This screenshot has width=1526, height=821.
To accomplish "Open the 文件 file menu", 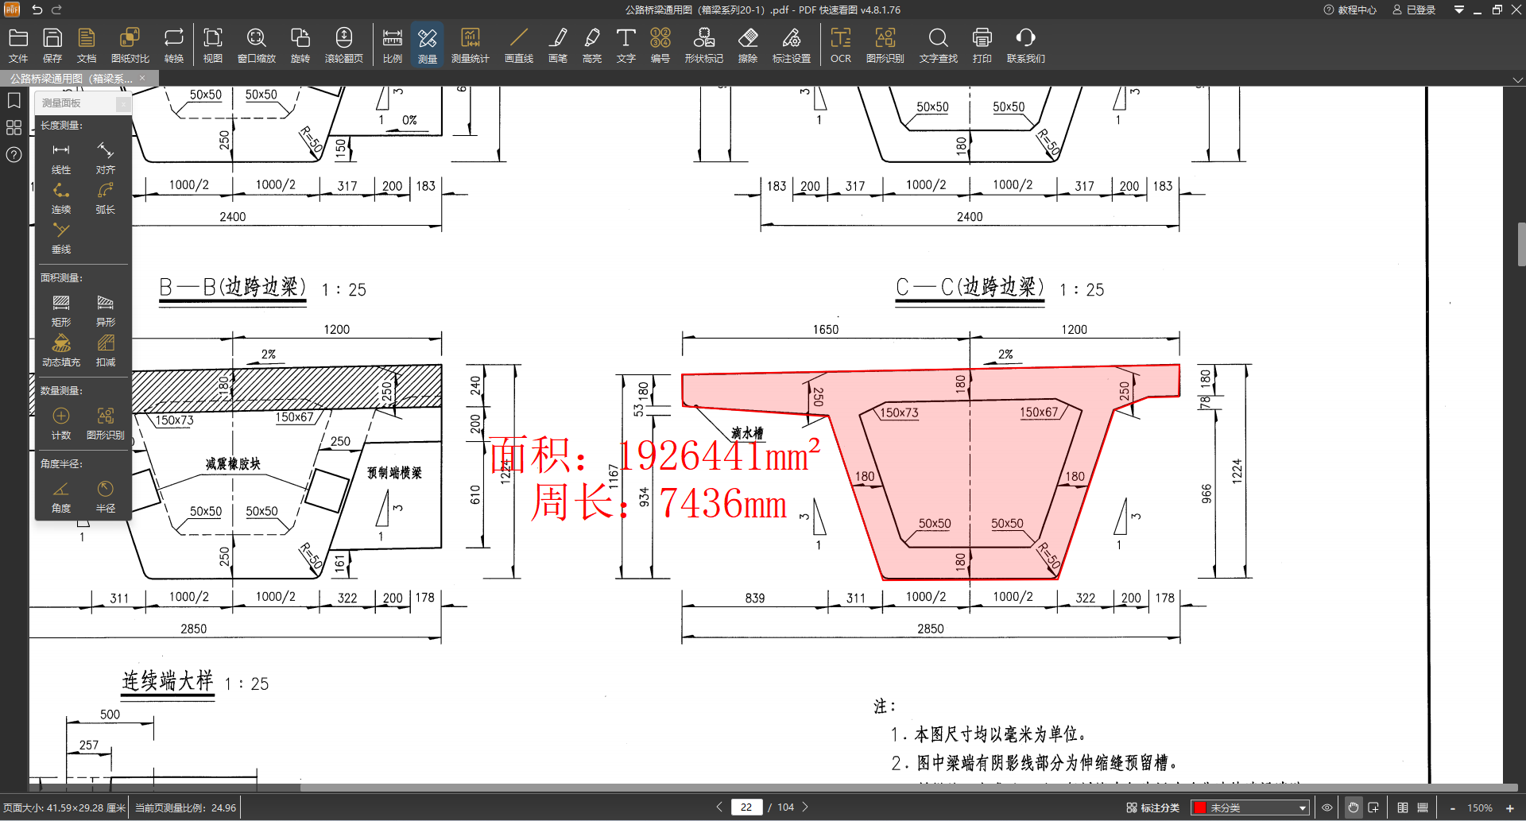I will 18,45.
